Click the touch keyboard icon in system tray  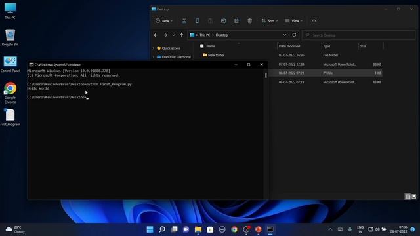[340, 229]
